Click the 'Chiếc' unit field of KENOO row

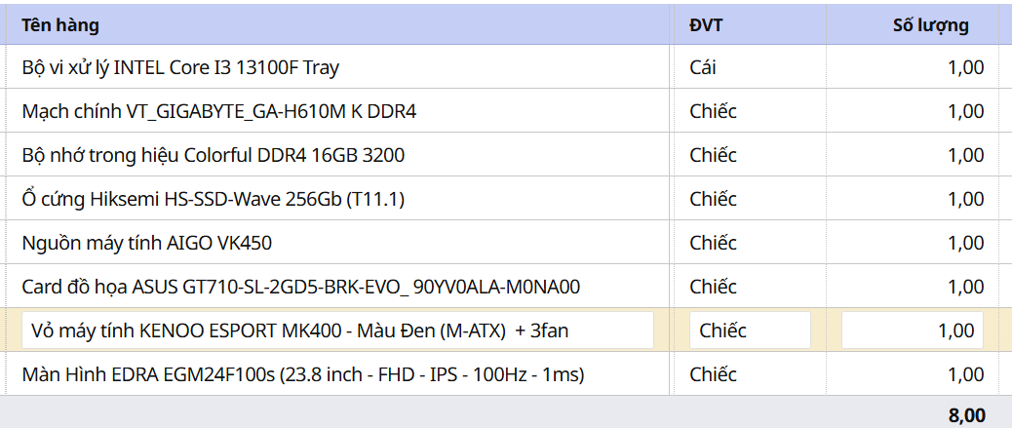point(750,331)
